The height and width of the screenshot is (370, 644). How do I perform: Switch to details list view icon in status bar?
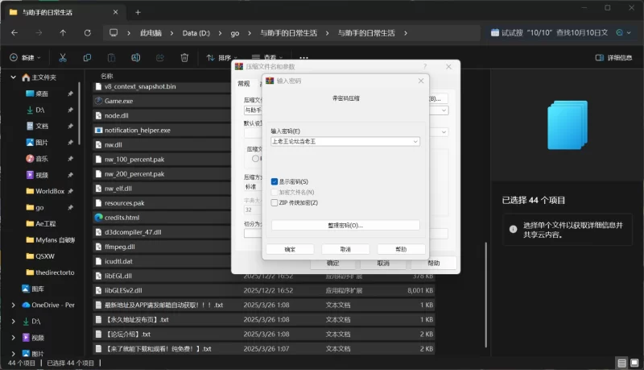pos(621,363)
